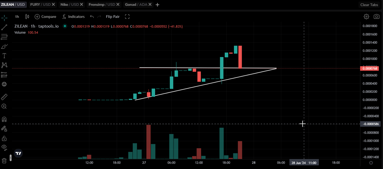Click the TradingView logo
383x169 pixels.
click(19, 153)
